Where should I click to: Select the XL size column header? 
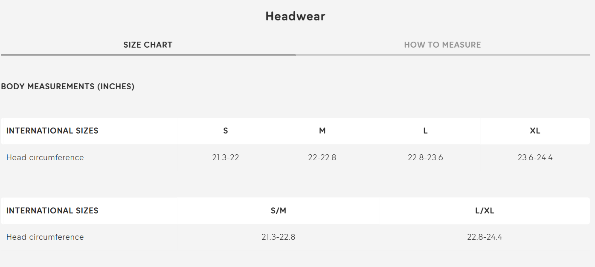(535, 131)
